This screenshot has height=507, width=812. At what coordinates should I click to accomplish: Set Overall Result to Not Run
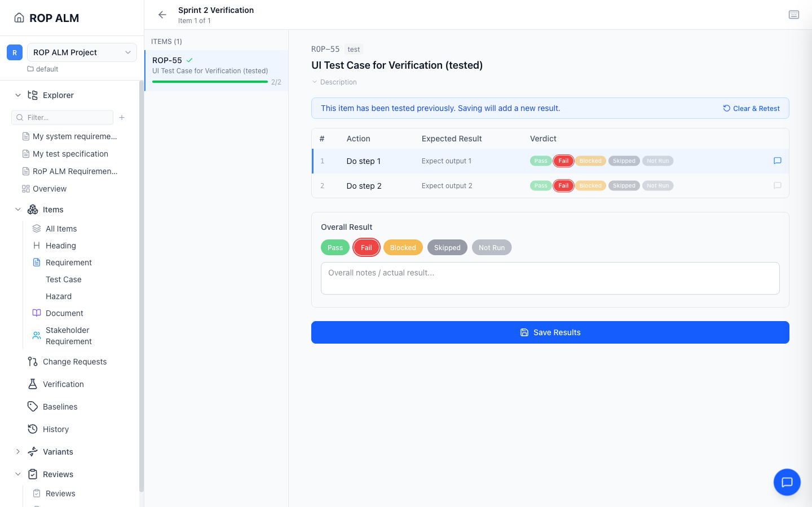pyautogui.click(x=492, y=247)
